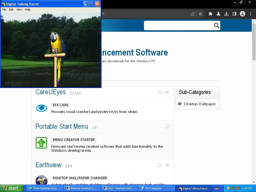
Task: Click the eye icon in CareUEyes row
Action: pos(167,92)
